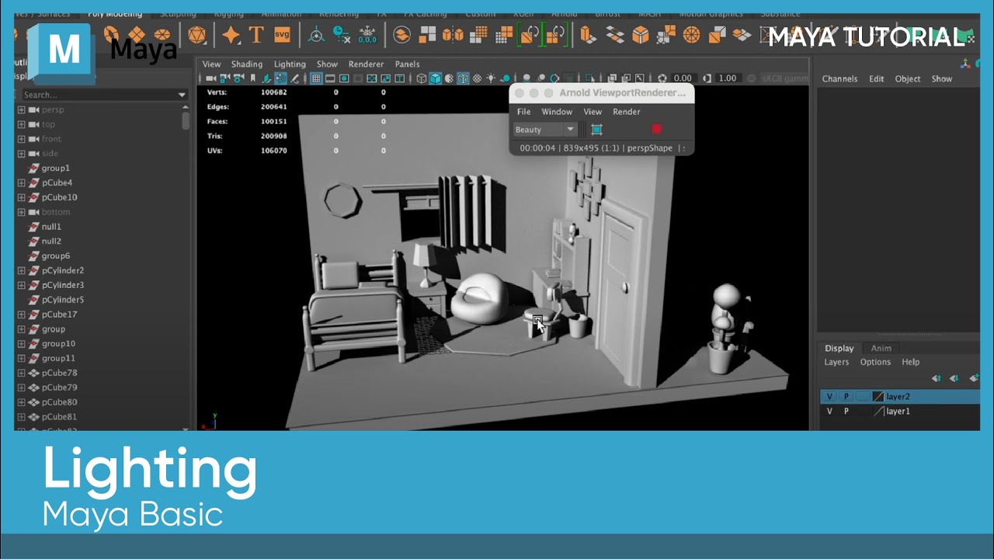Expand the pCube4 node in outliner

coord(21,182)
